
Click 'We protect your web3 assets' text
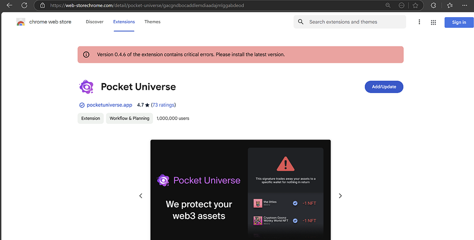199,210
